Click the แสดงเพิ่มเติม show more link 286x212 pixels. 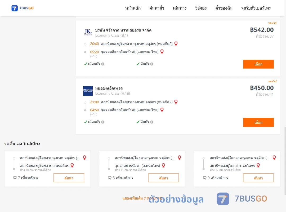click(142, 198)
